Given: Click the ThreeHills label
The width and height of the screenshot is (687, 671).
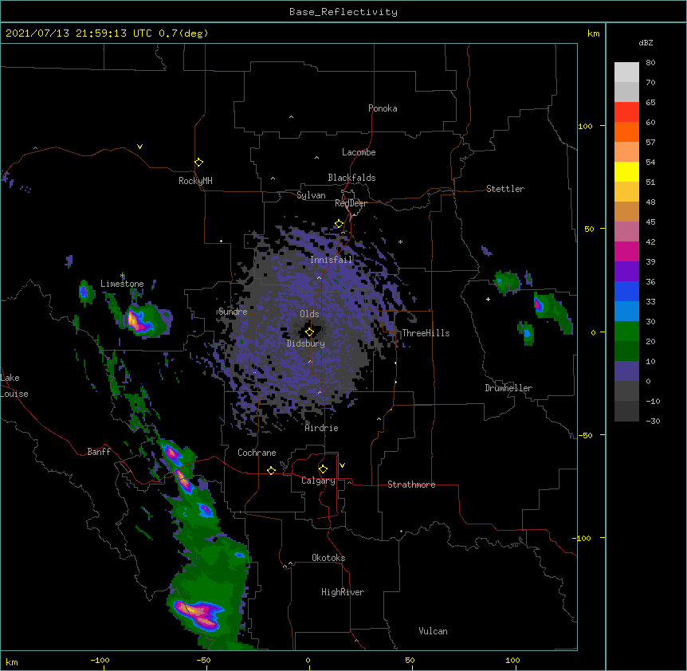Looking at the screenshot, I should (426, 333).
